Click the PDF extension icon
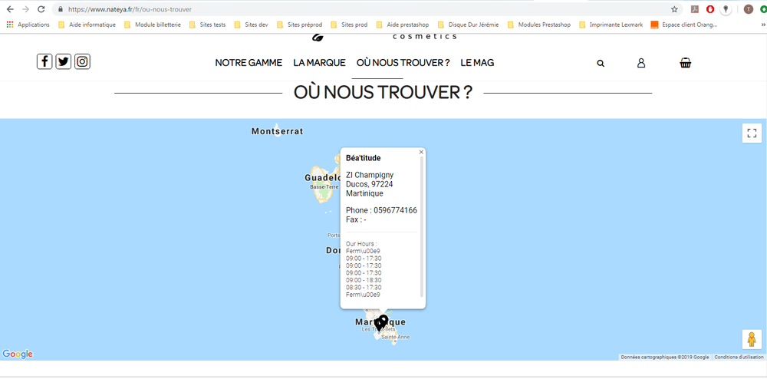767x379 pixels. click(x=695, y=9)
